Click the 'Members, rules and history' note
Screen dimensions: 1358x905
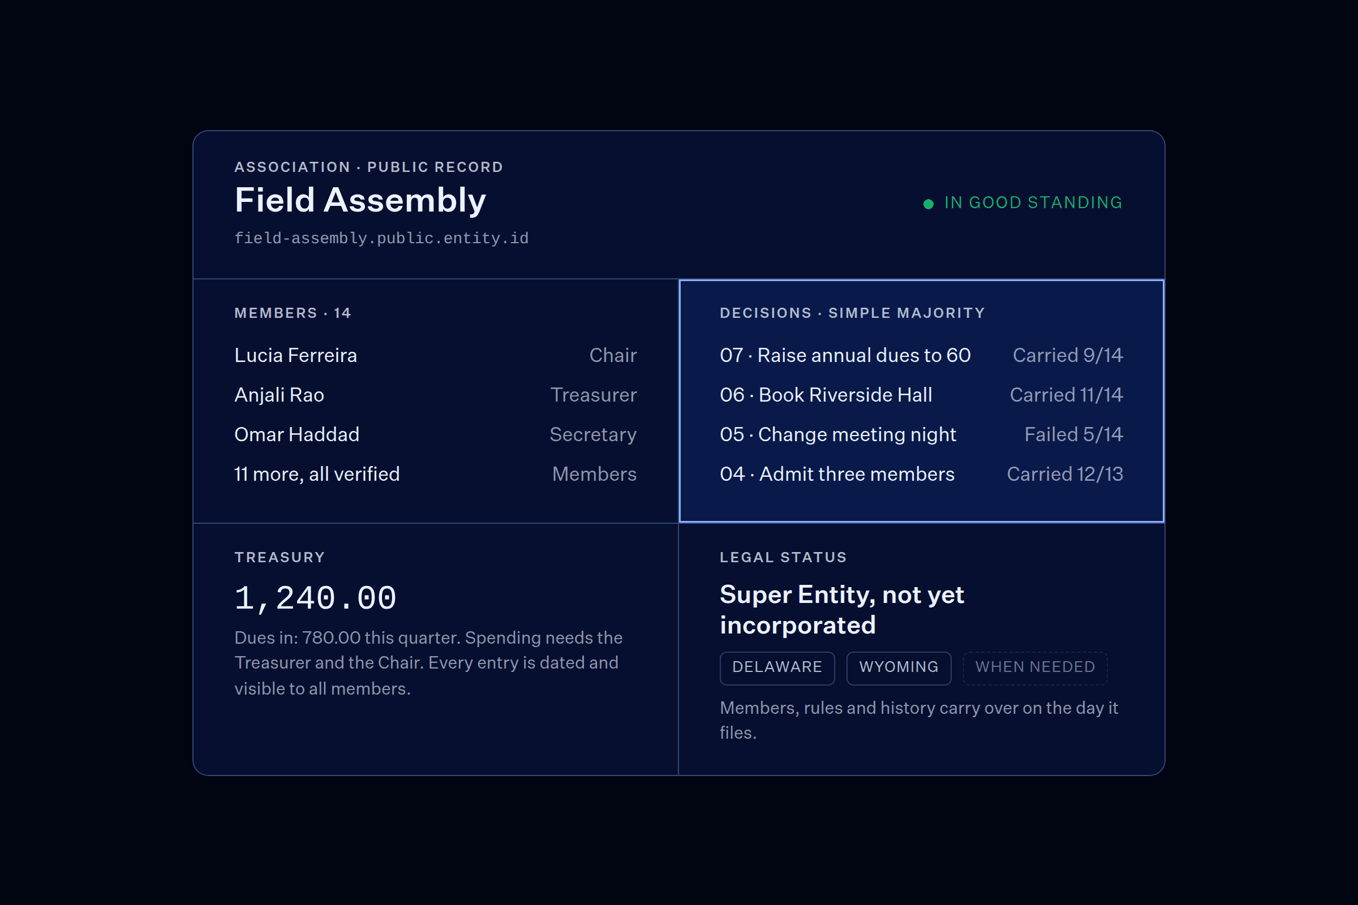pyautogui.click(x=918, y=719)
